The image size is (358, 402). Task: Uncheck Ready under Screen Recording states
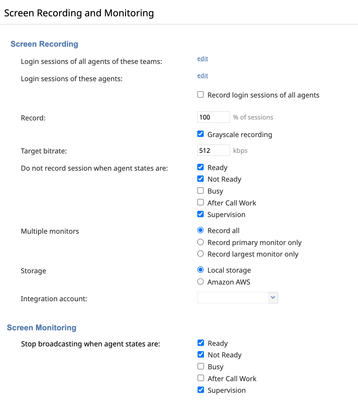pyautogui.click(x=201, y=167)
